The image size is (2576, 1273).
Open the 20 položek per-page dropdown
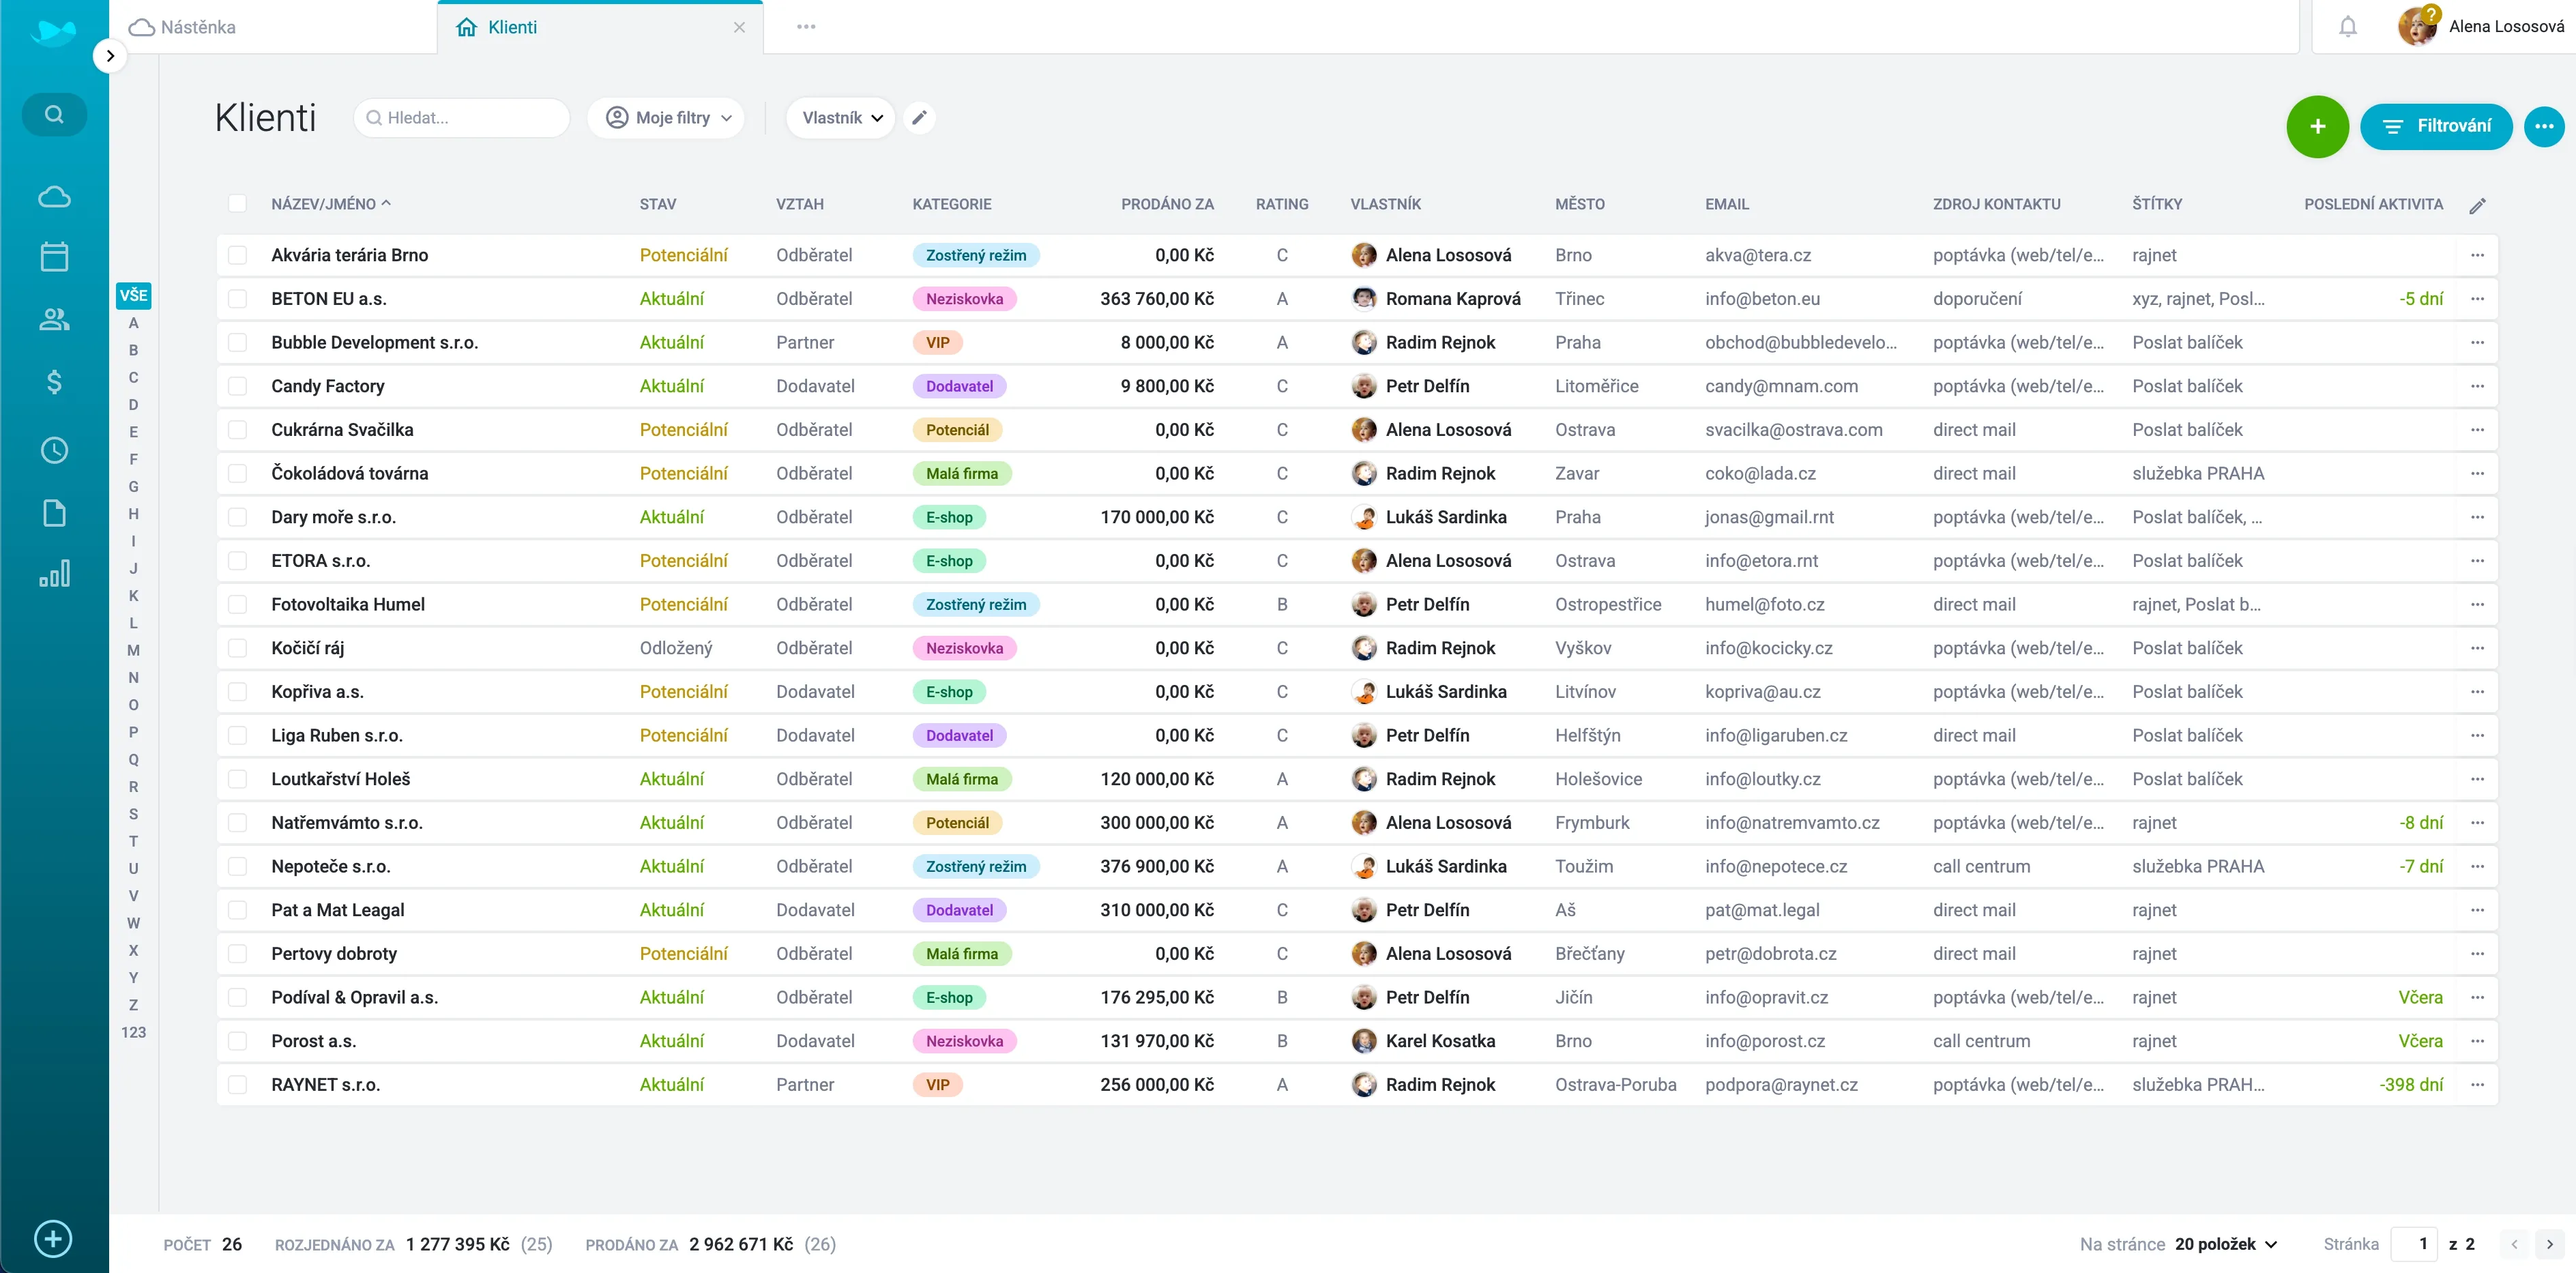2225,1244
